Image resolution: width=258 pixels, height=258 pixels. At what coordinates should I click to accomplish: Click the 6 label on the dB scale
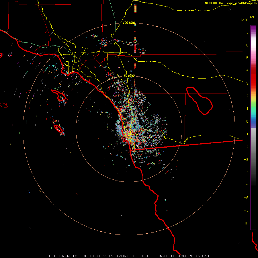(x=247, y=45)
